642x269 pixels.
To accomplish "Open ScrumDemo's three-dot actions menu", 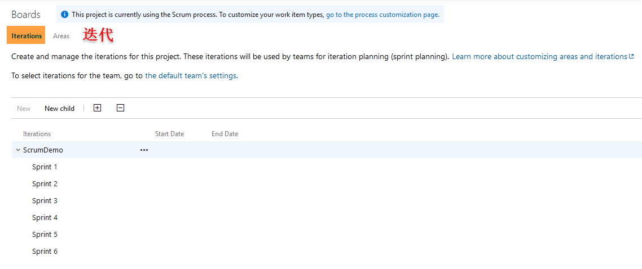I will (x=144, y=150).
